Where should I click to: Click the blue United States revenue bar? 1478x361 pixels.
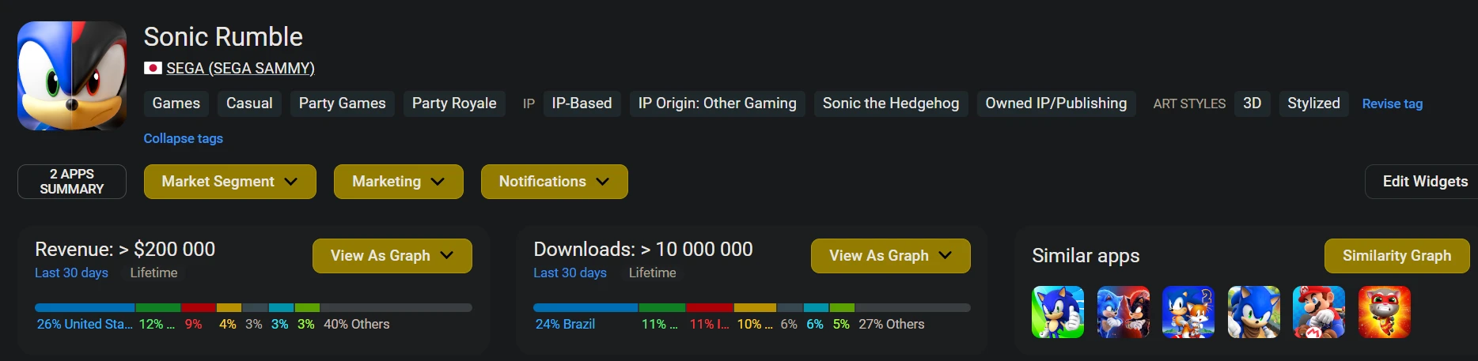85,307
